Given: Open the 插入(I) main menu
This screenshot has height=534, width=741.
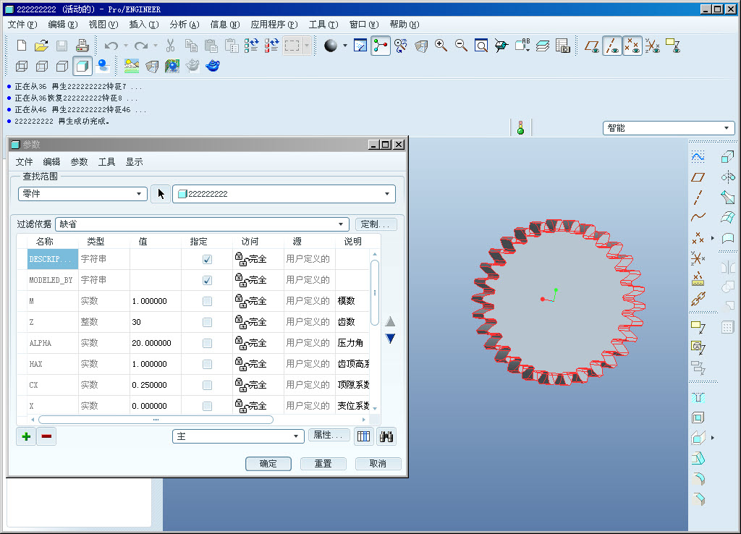Looking at the screenshot, I should pos(144,25).
